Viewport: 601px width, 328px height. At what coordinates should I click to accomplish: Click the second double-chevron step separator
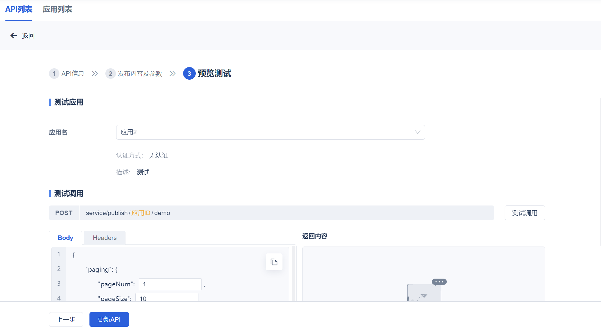(172, 74)
